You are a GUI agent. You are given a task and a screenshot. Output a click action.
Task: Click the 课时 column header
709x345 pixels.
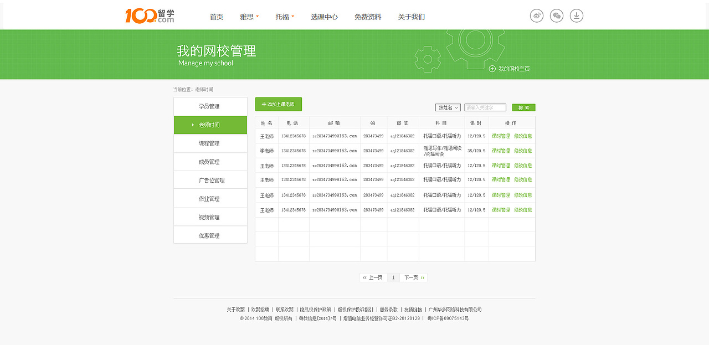476,123
